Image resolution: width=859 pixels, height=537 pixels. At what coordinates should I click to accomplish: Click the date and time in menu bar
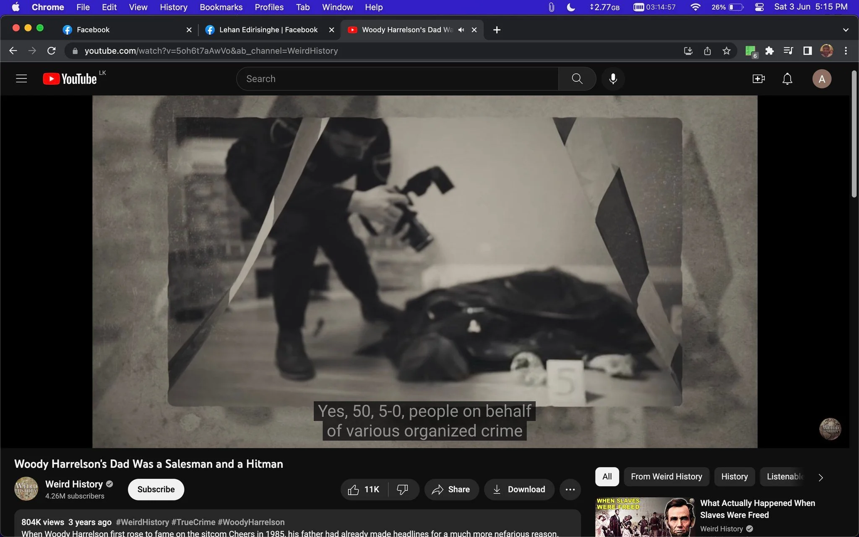point(811,7)
